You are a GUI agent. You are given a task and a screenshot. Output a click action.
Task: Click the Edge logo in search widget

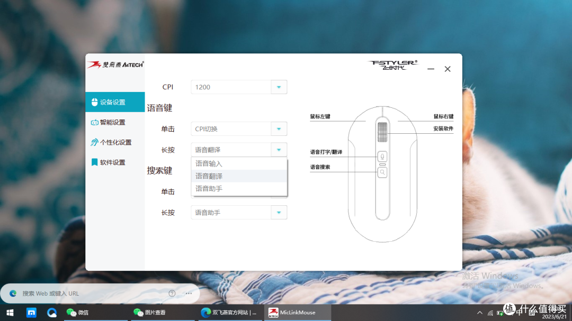[x=13, y=294]
